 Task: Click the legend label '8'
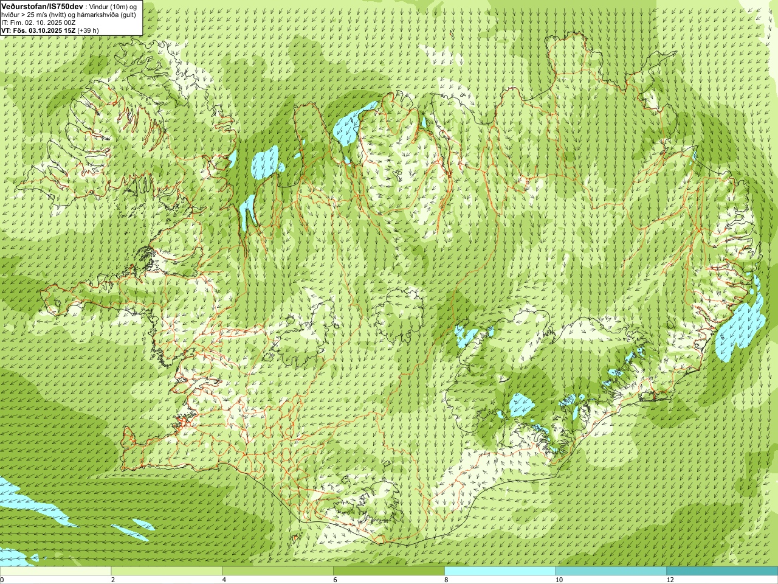(447, 580)
